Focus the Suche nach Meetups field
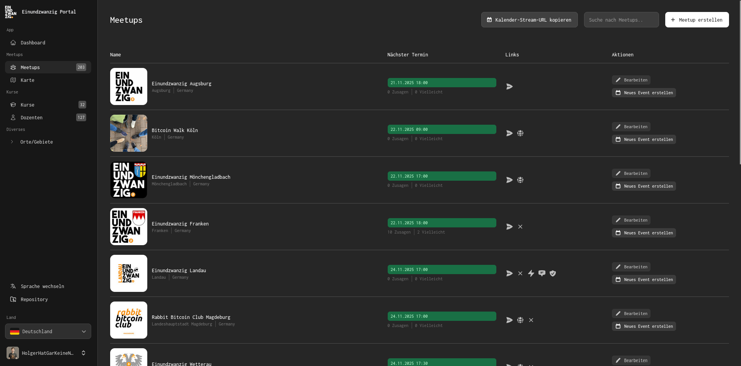 (x=621, y=20)
